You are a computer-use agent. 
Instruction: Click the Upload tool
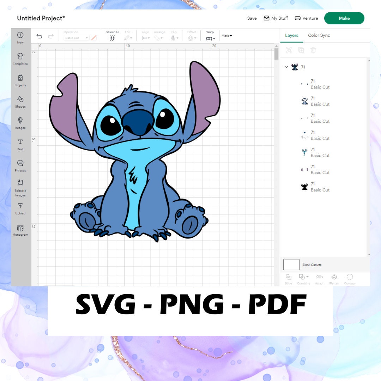tap(20, 208)
